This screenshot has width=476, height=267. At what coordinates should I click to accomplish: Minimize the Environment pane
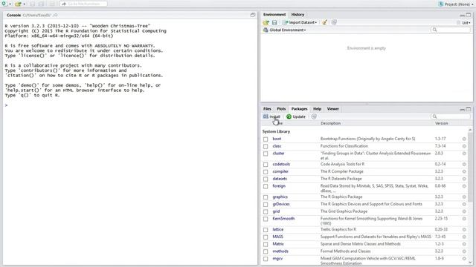tap(463, 15)
